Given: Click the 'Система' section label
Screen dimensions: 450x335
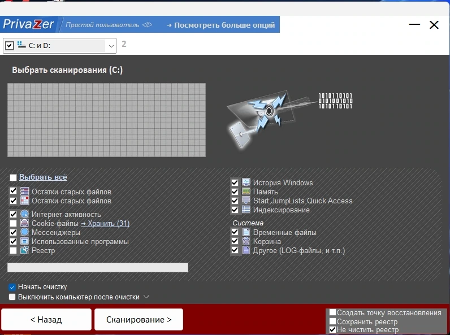Looking at the screenshot, I should (x=248, y=223).
